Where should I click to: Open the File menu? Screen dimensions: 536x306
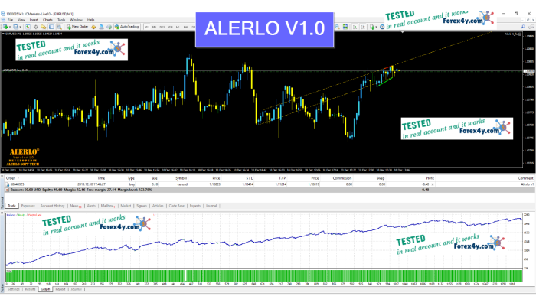pos(10,20)
